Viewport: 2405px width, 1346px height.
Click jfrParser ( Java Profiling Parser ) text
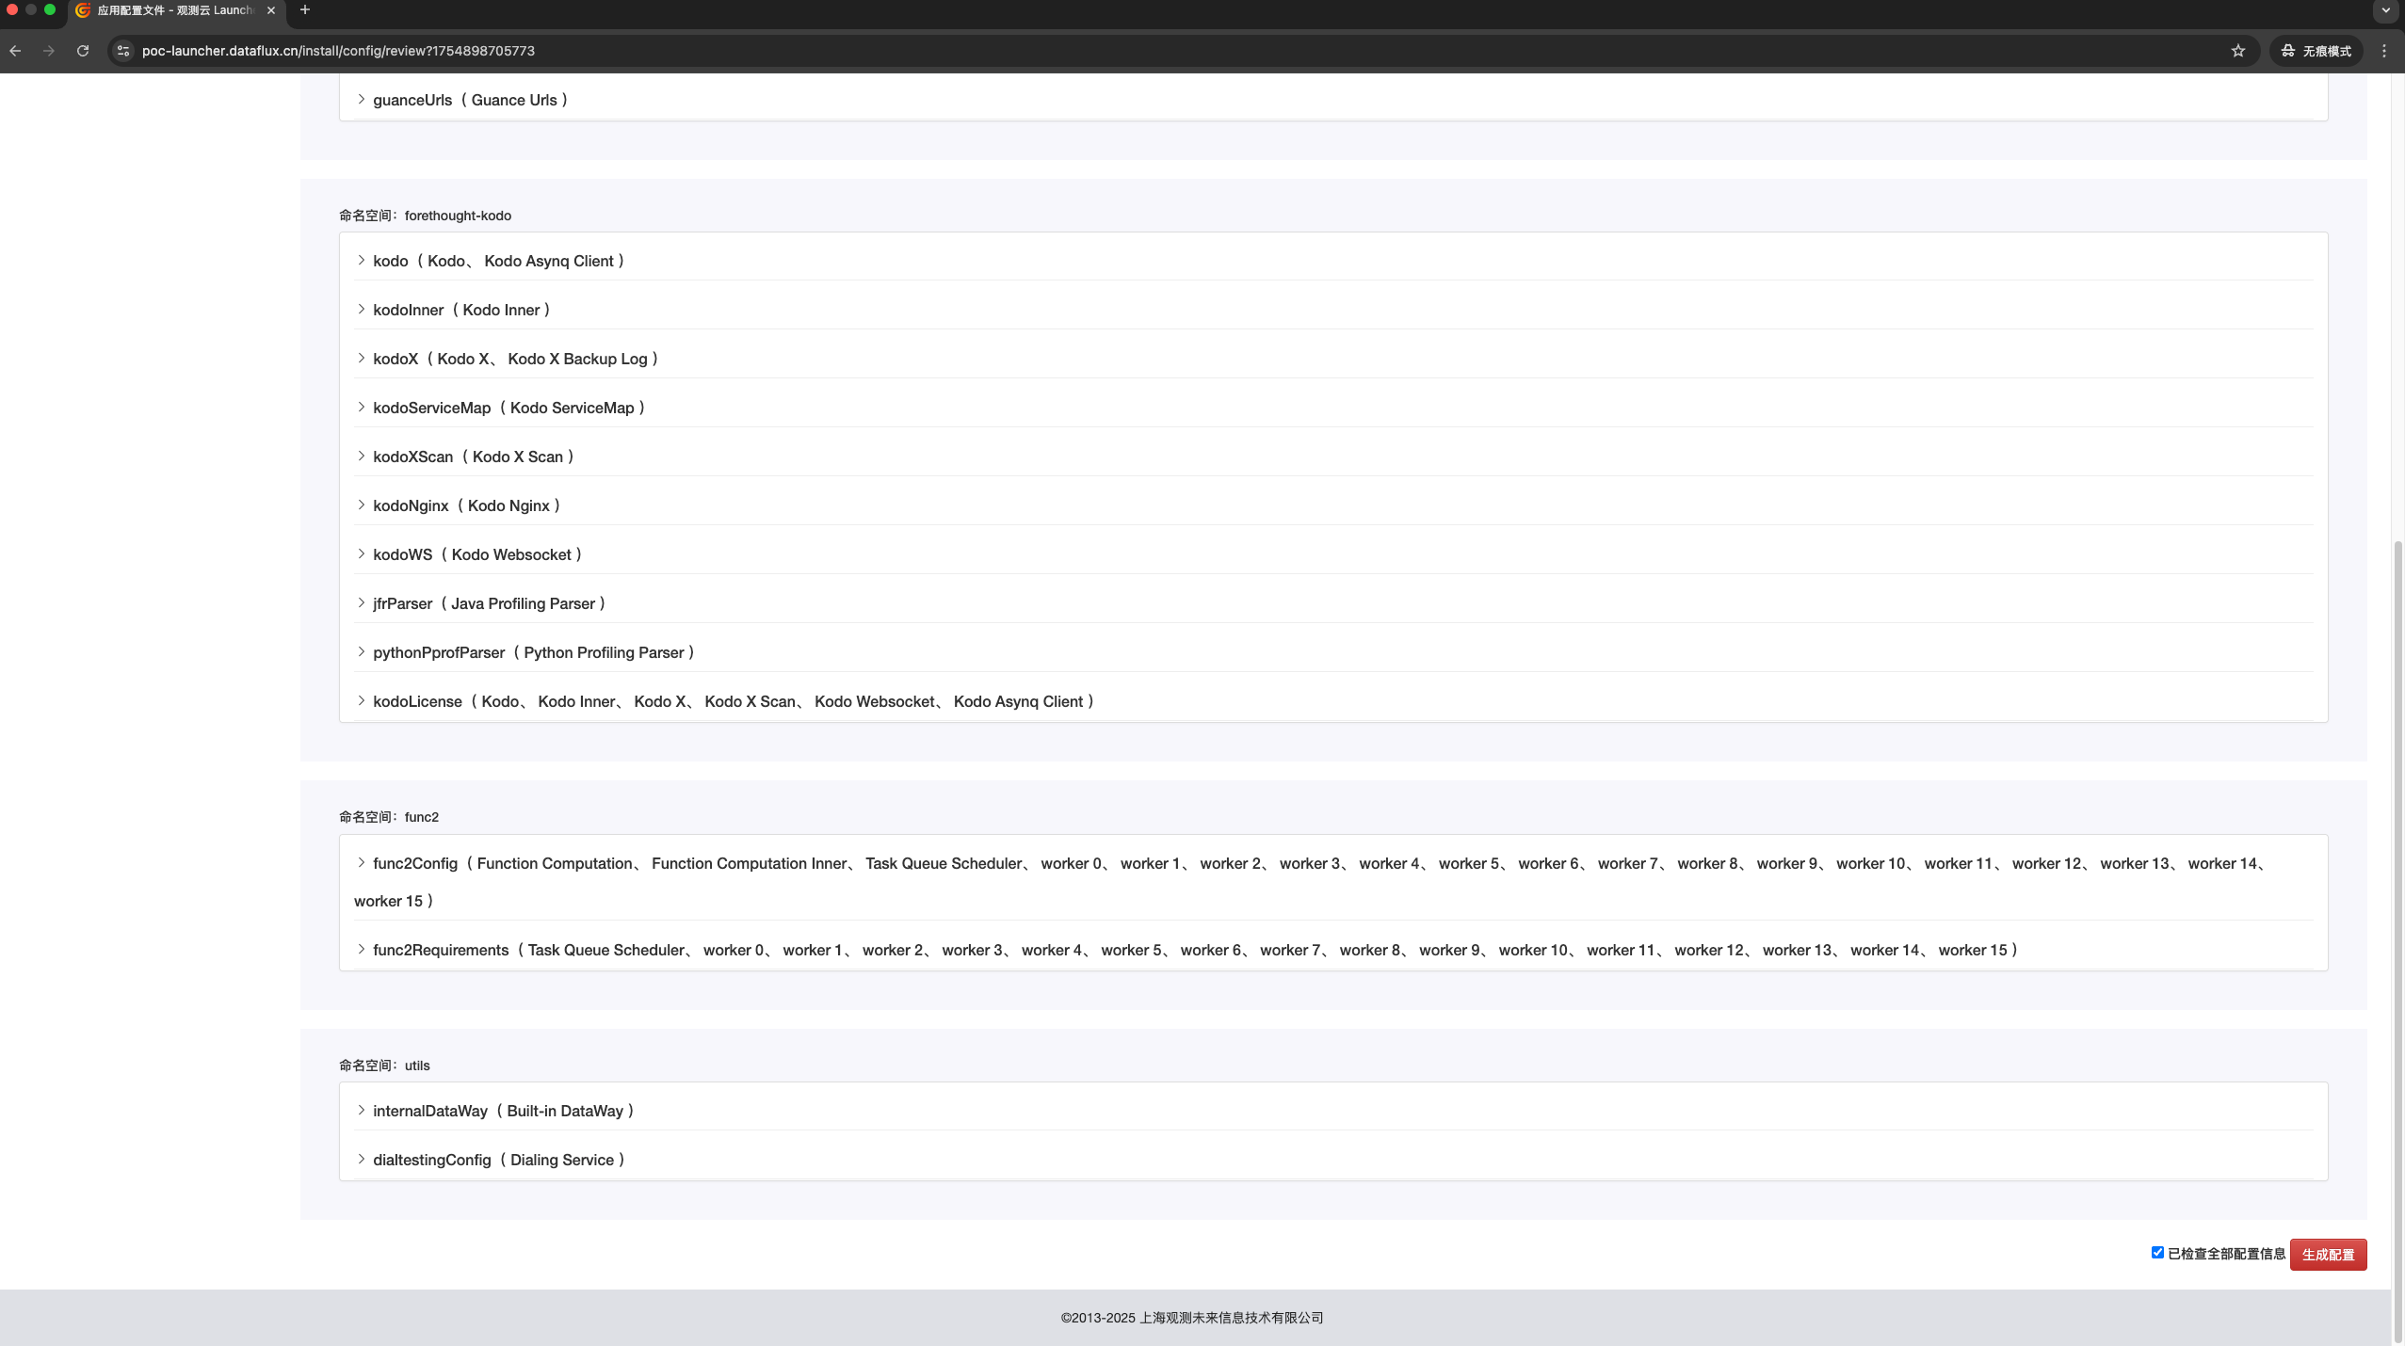pos(490,603)
